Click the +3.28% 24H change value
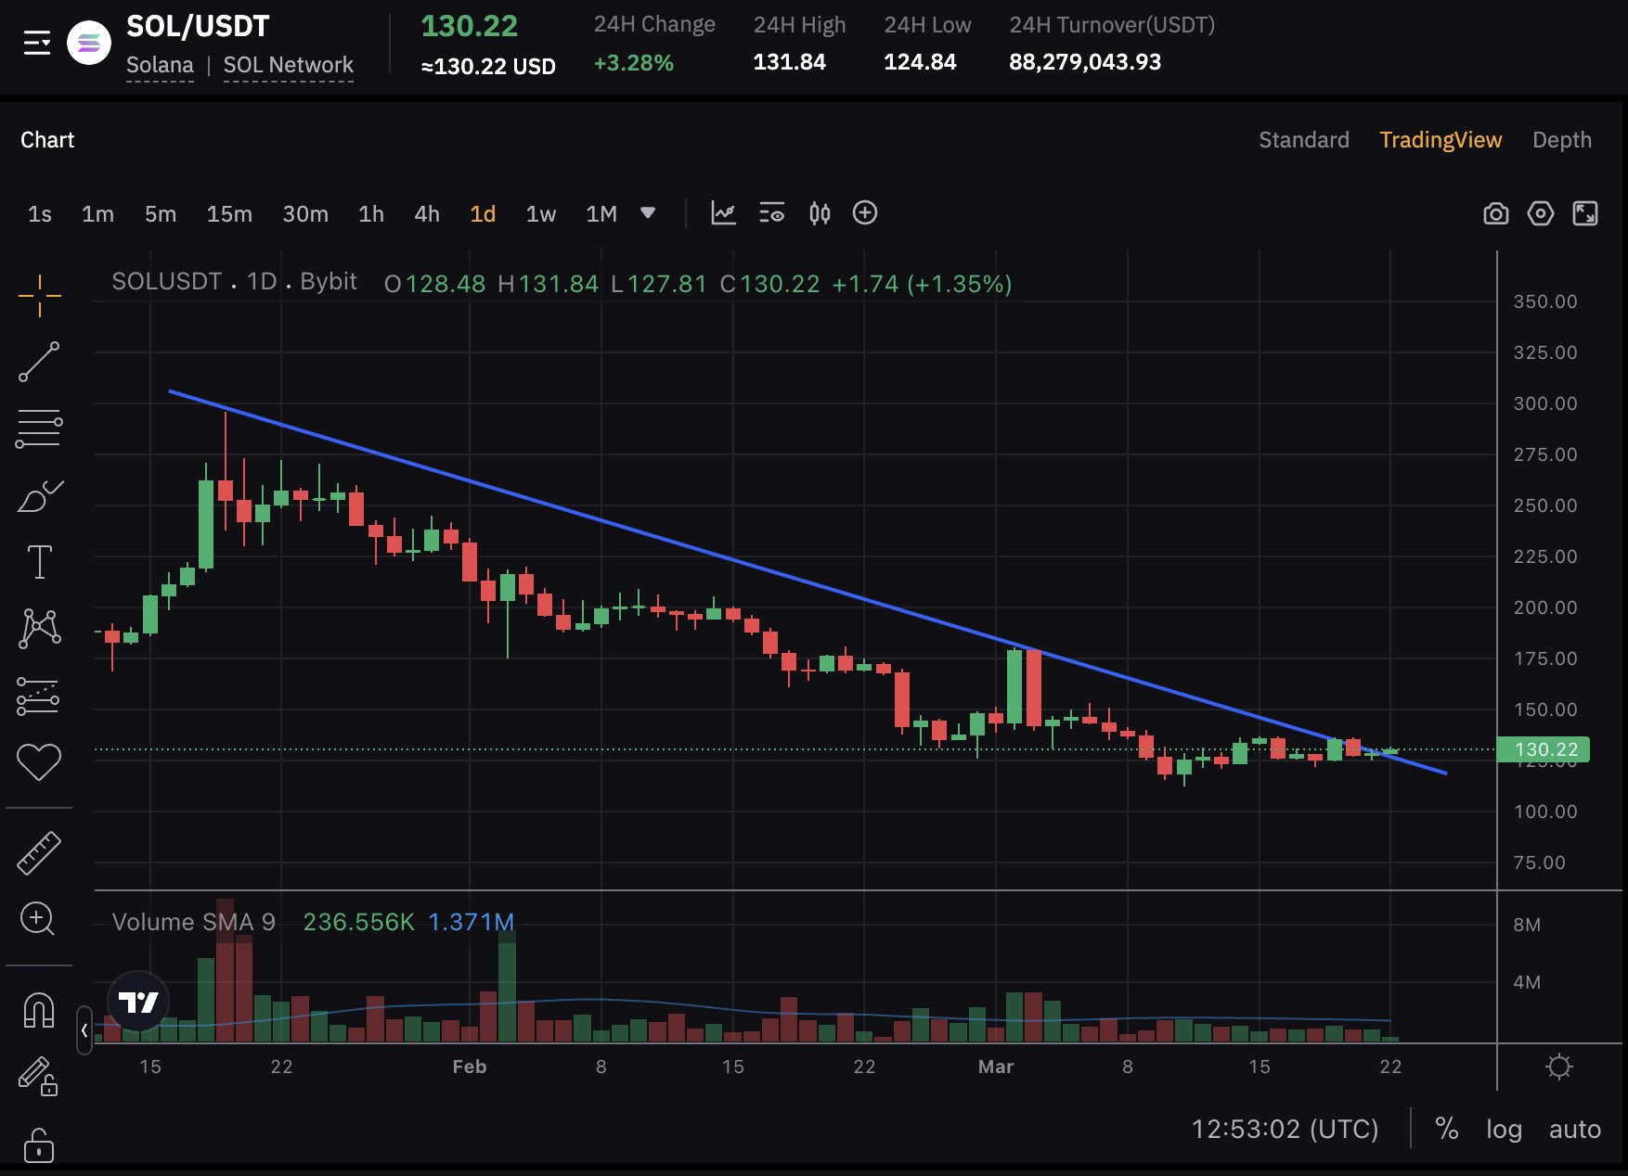1628x1176 pixels. click(633, 63)
